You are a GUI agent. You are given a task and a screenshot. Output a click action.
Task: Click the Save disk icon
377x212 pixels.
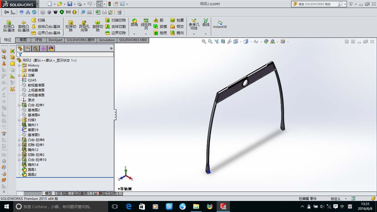pyautogui.click(x=70, y=4)
